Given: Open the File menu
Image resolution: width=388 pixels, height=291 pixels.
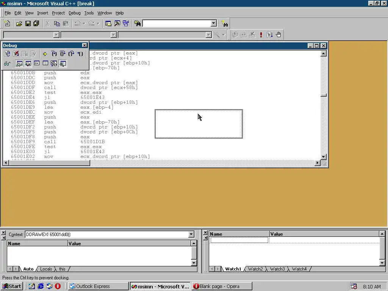Looking at the screenshot, I should (x=8, y=13).
